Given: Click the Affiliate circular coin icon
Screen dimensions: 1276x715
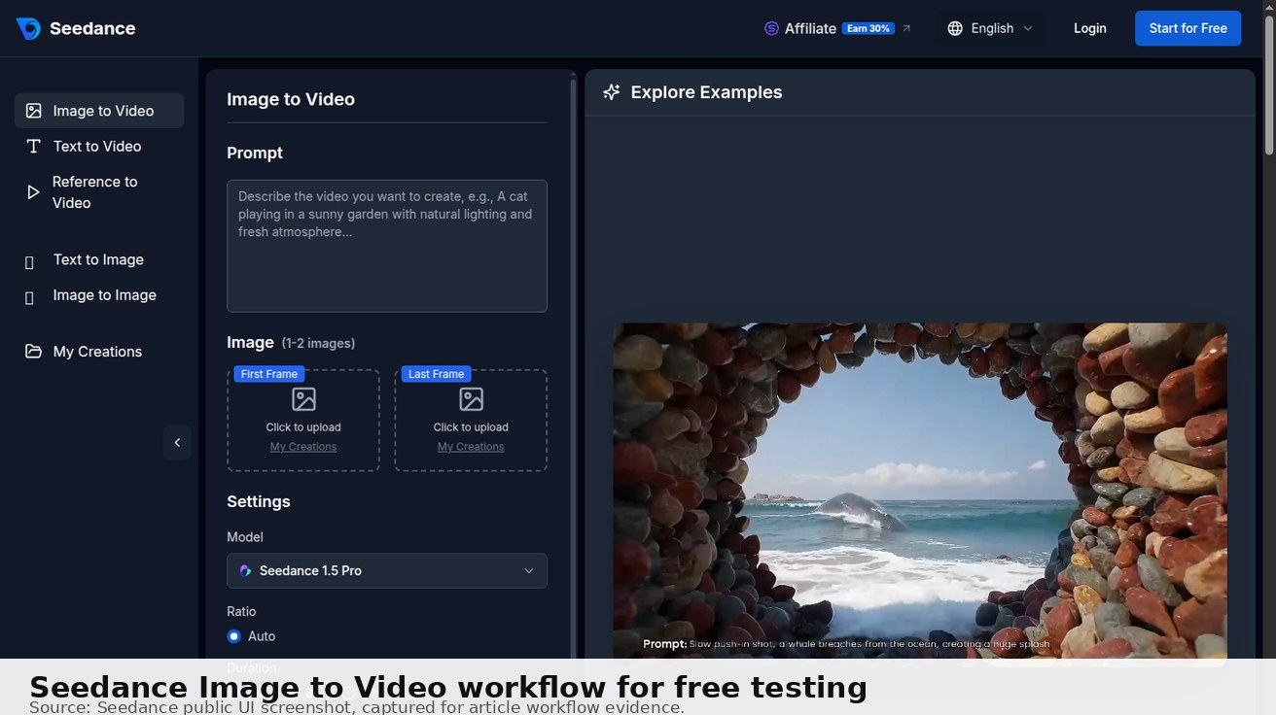Looking at the screenshot, I should [x=771, y=28].
